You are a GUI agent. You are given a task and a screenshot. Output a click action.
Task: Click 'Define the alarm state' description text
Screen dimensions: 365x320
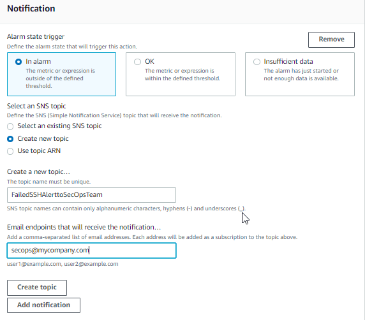click(72, 47)
